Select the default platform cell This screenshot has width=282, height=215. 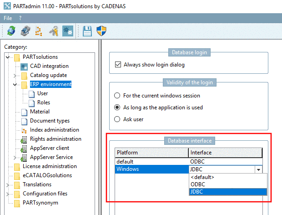pos(152,162)
